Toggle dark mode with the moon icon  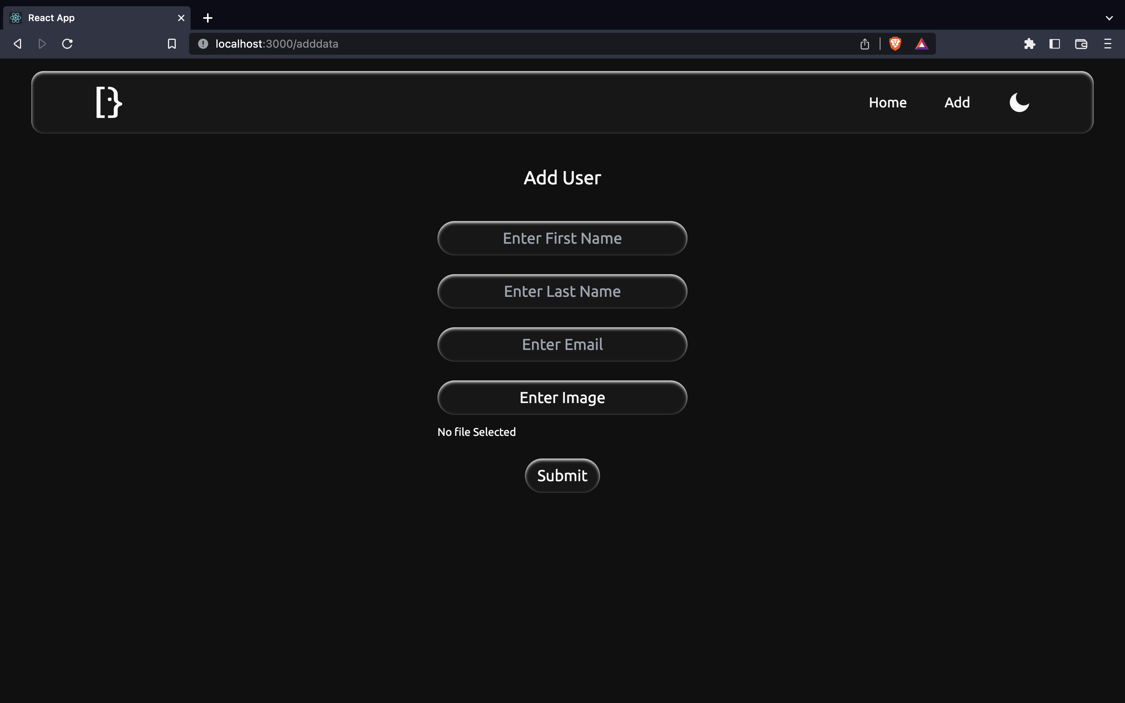(1019, 102)
